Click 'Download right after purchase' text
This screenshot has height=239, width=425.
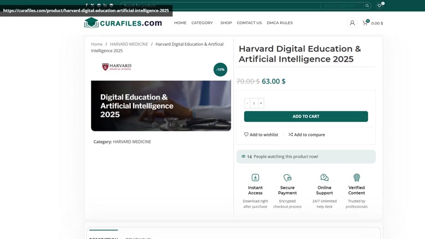pos(255,204)
